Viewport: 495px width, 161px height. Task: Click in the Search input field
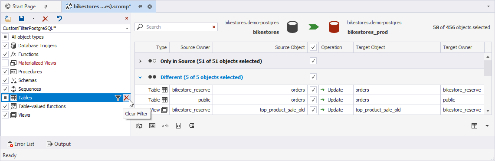point(176,27)
